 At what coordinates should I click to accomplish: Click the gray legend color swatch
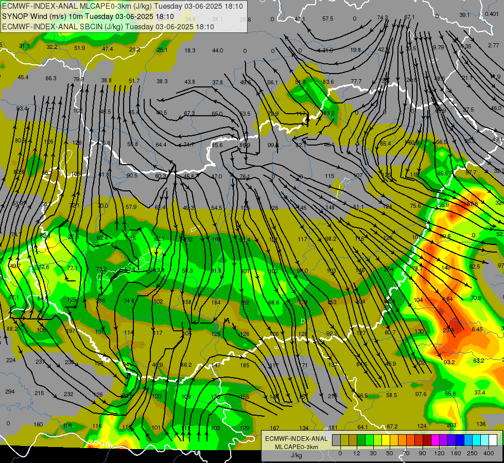coord(337,440)
